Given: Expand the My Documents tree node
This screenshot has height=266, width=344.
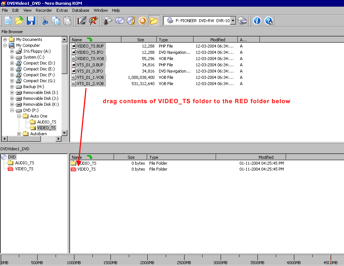Looking at the screenshot, I should [5, 39].
